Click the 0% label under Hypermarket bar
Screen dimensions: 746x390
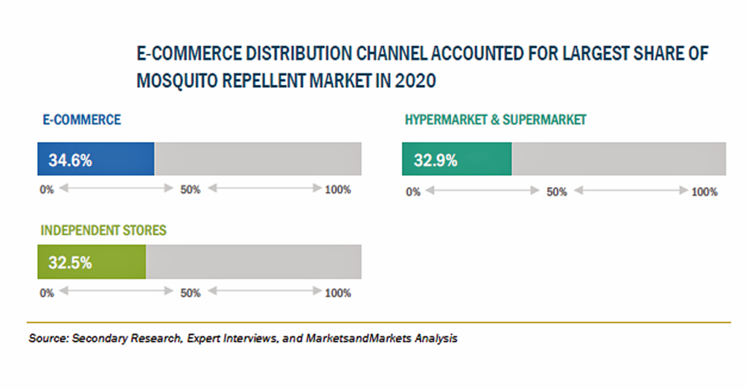pos(413,192)
